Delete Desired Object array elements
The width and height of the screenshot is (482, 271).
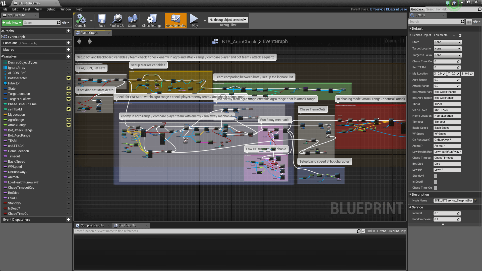(x=460, y=35)
